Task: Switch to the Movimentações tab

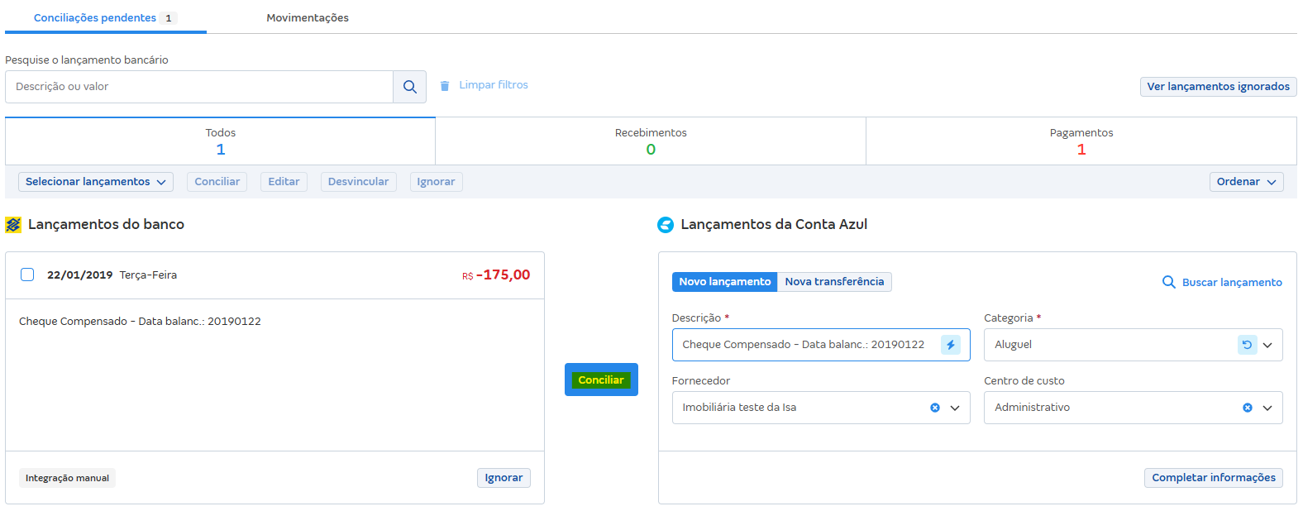Action: point(308,17)
